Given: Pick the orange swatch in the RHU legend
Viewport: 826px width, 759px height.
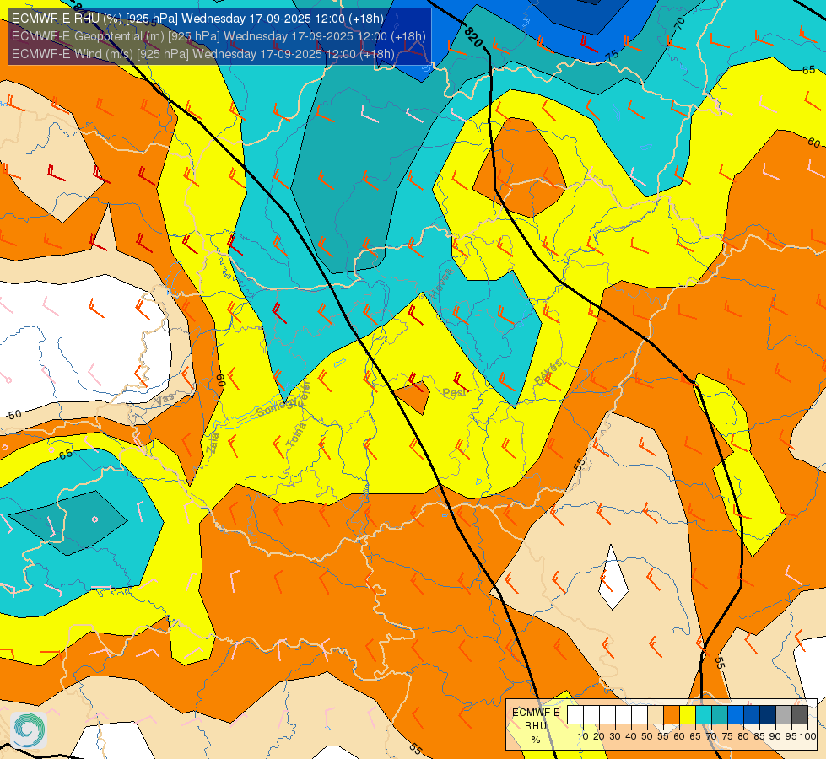Looking at the screenshot, I should tap(672, 715).
